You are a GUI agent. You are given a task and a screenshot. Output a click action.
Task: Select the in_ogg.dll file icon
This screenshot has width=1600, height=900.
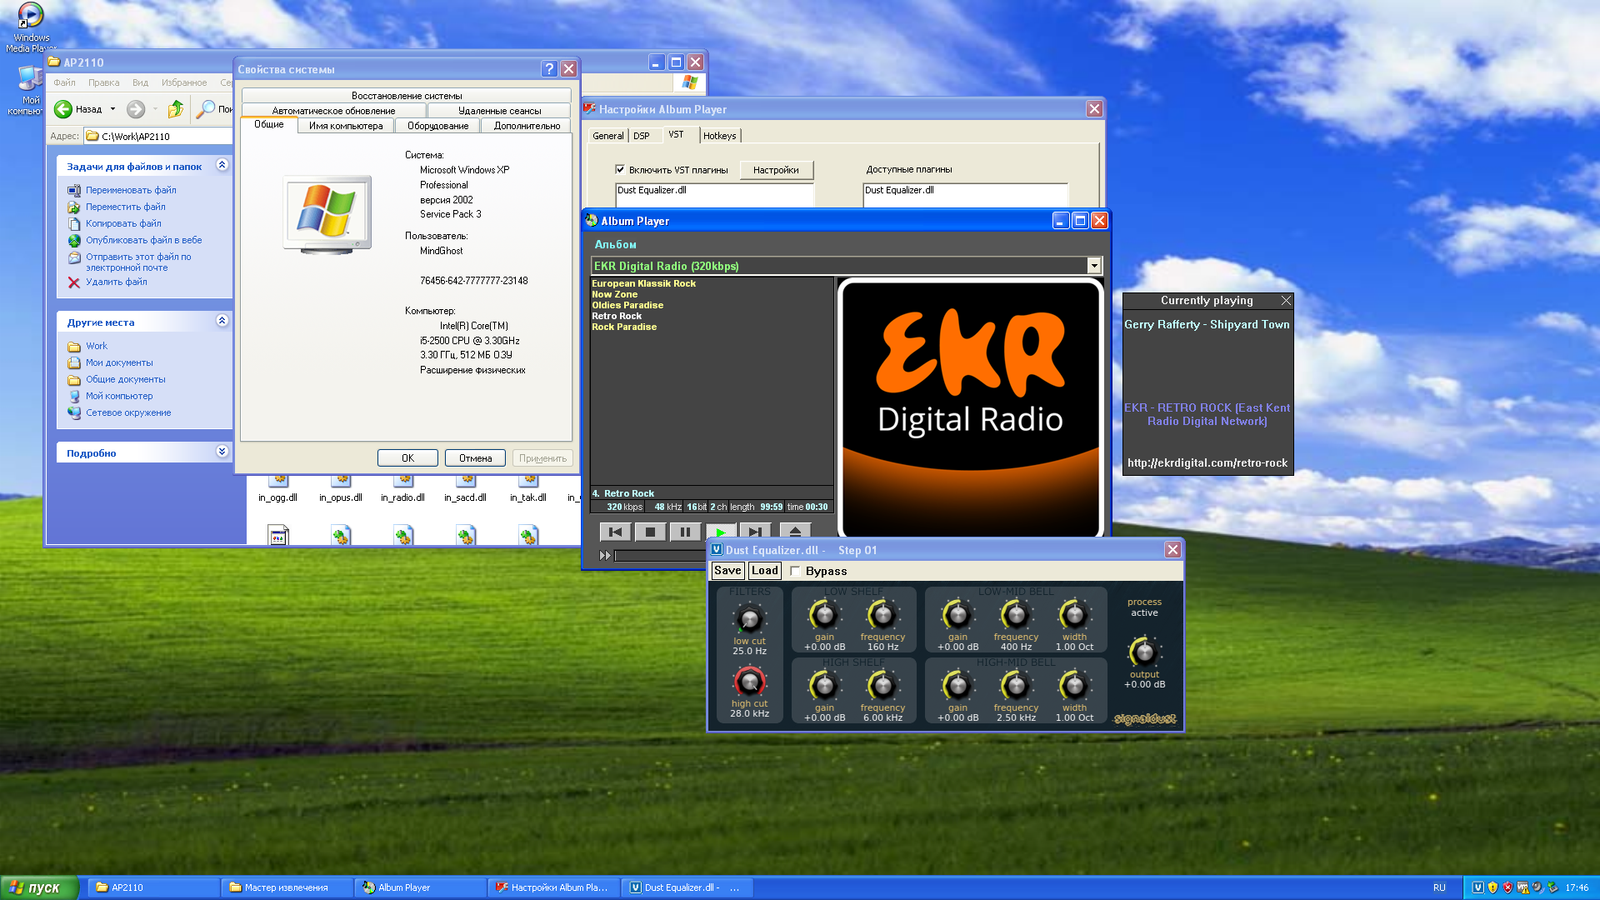click(278, 481)
